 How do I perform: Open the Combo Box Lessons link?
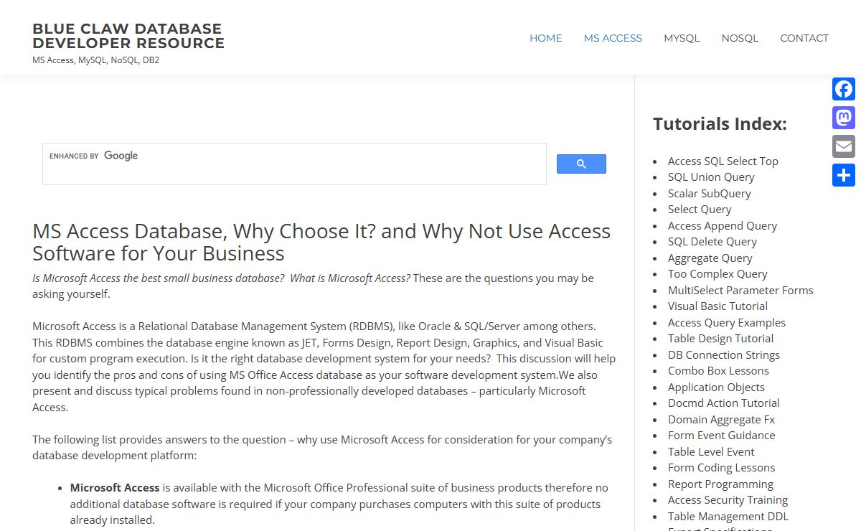718,371
